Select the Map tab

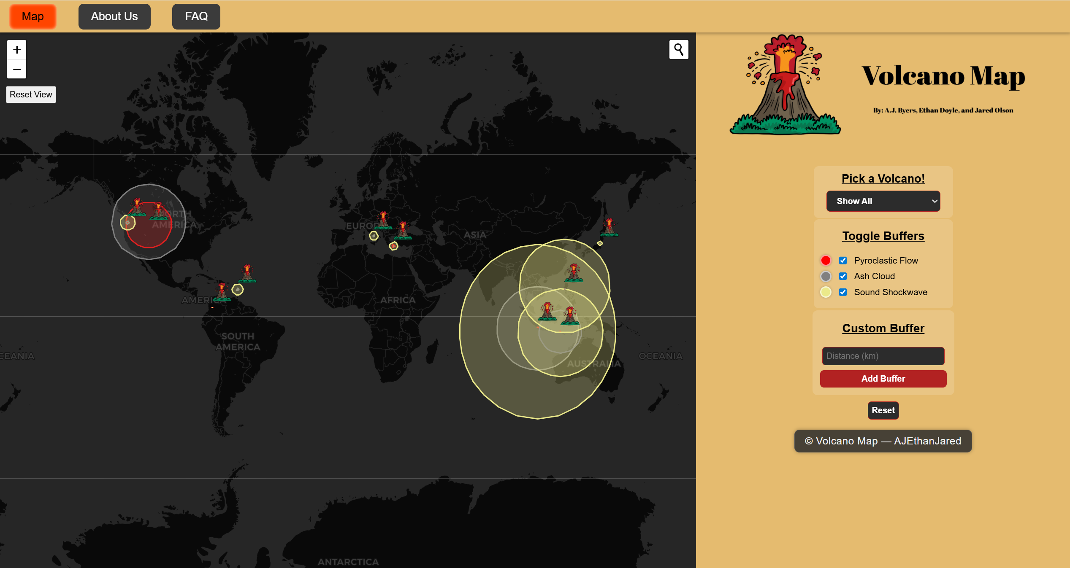point(33,16)
